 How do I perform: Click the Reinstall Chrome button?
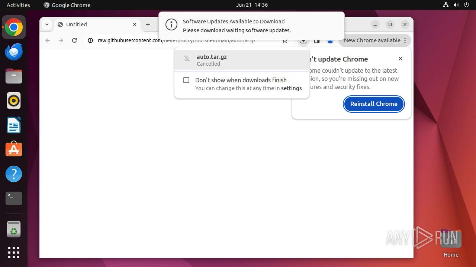374,104
